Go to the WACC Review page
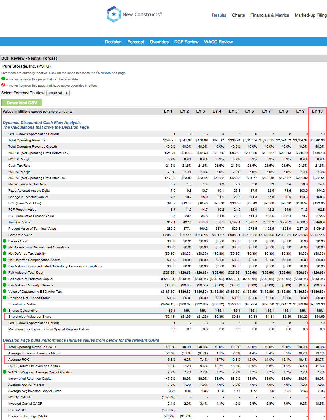 pyautogui.click(x=219, y=42)
